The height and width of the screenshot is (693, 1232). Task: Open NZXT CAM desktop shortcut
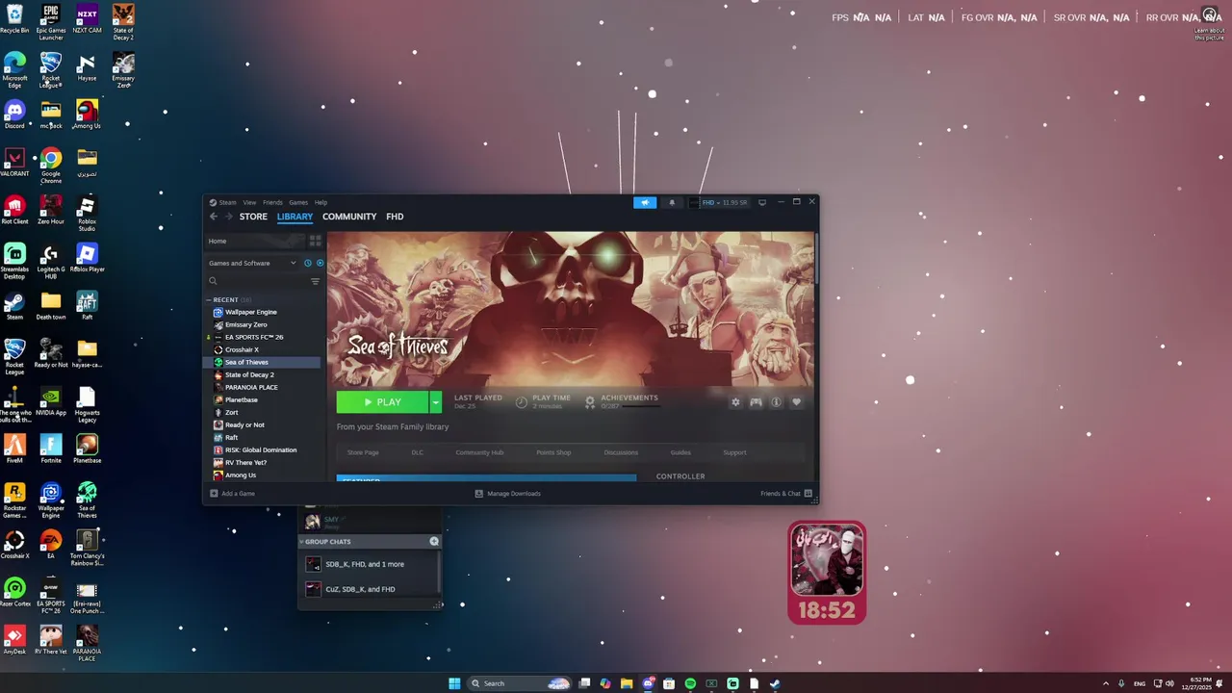(87, 19)
